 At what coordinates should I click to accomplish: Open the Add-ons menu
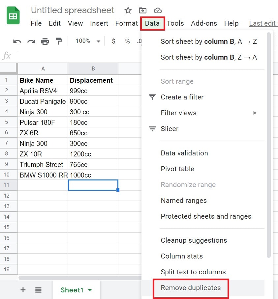tap(204, 23)
